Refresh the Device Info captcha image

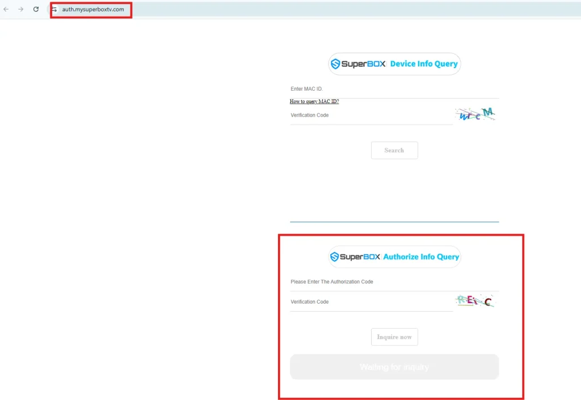pos(475,114)
